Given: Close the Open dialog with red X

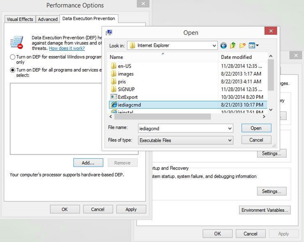Looking at the screenshot, I should pyautogui.click(x=271, y=31).
